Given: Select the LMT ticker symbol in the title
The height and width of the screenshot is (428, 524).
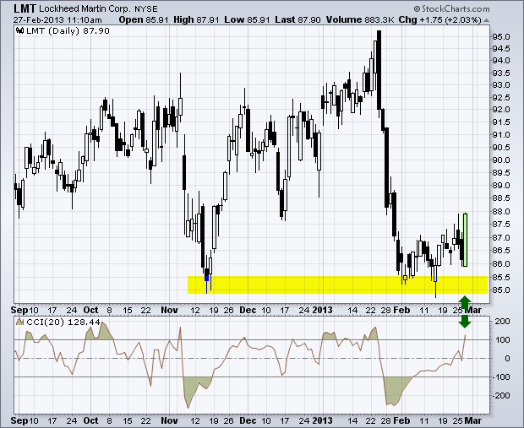Looking at the screenshot, I should coord(25,8).
